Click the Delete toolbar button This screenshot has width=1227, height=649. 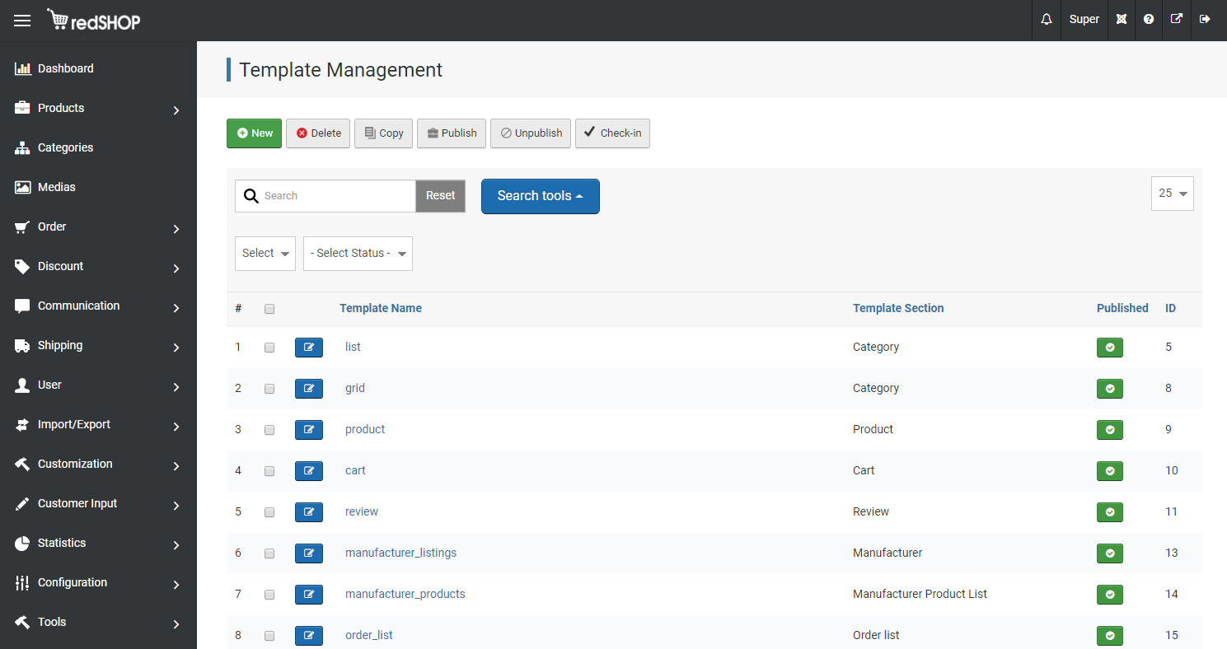pos(318,133)
